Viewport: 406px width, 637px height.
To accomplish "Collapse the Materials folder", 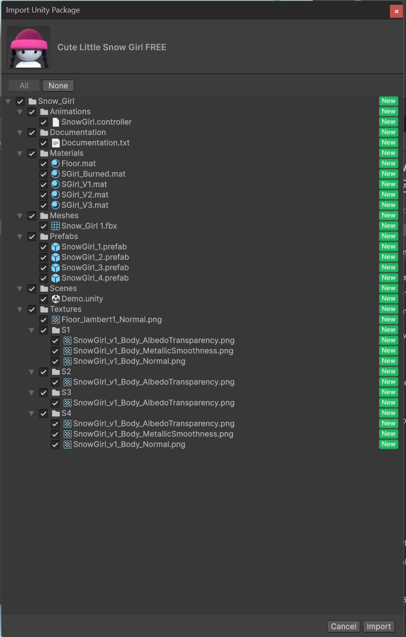I will 19,153.
